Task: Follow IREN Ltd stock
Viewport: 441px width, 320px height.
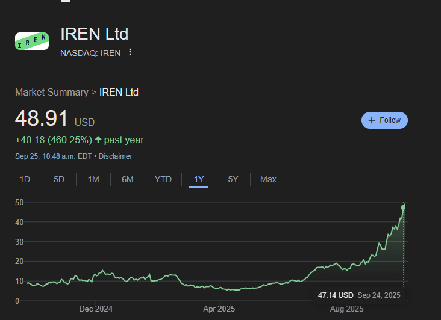Action: [x=384, y=120]
